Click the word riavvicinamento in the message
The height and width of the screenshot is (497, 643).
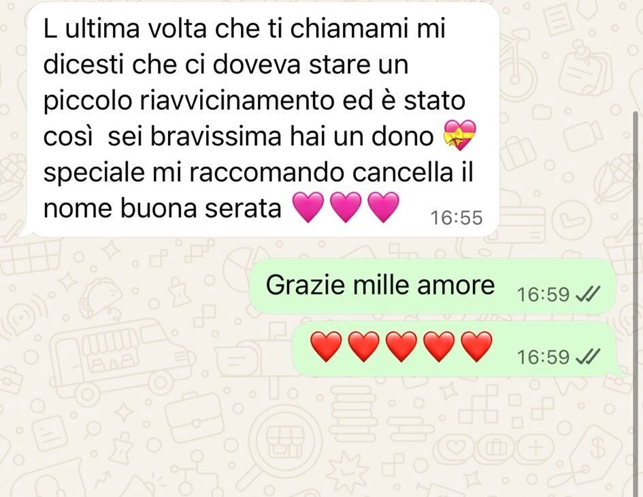pos(236,101)
